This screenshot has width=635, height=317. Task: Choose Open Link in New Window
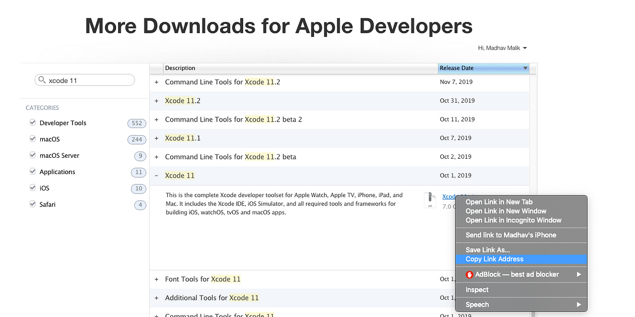521,211
